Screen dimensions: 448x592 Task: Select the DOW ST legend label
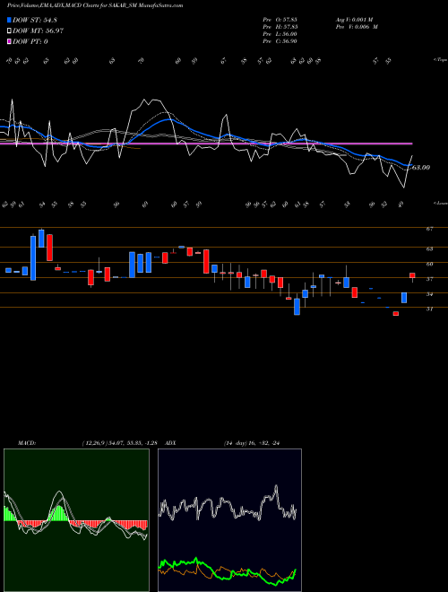(35, 20)
